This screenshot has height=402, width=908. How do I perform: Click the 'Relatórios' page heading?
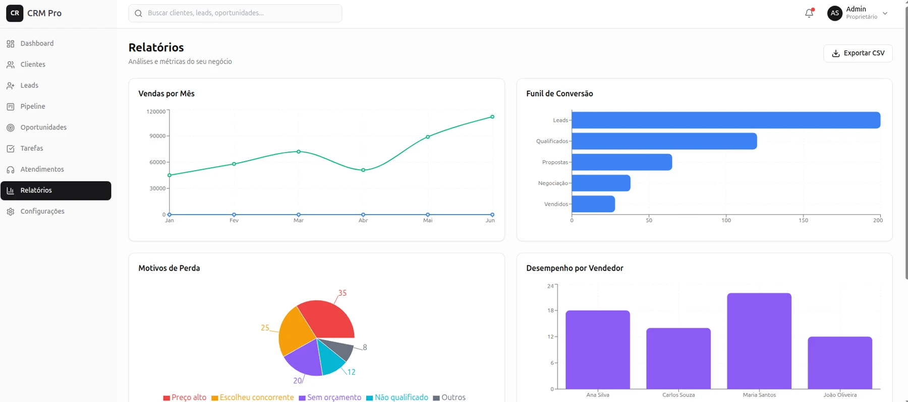click(156, 48)
